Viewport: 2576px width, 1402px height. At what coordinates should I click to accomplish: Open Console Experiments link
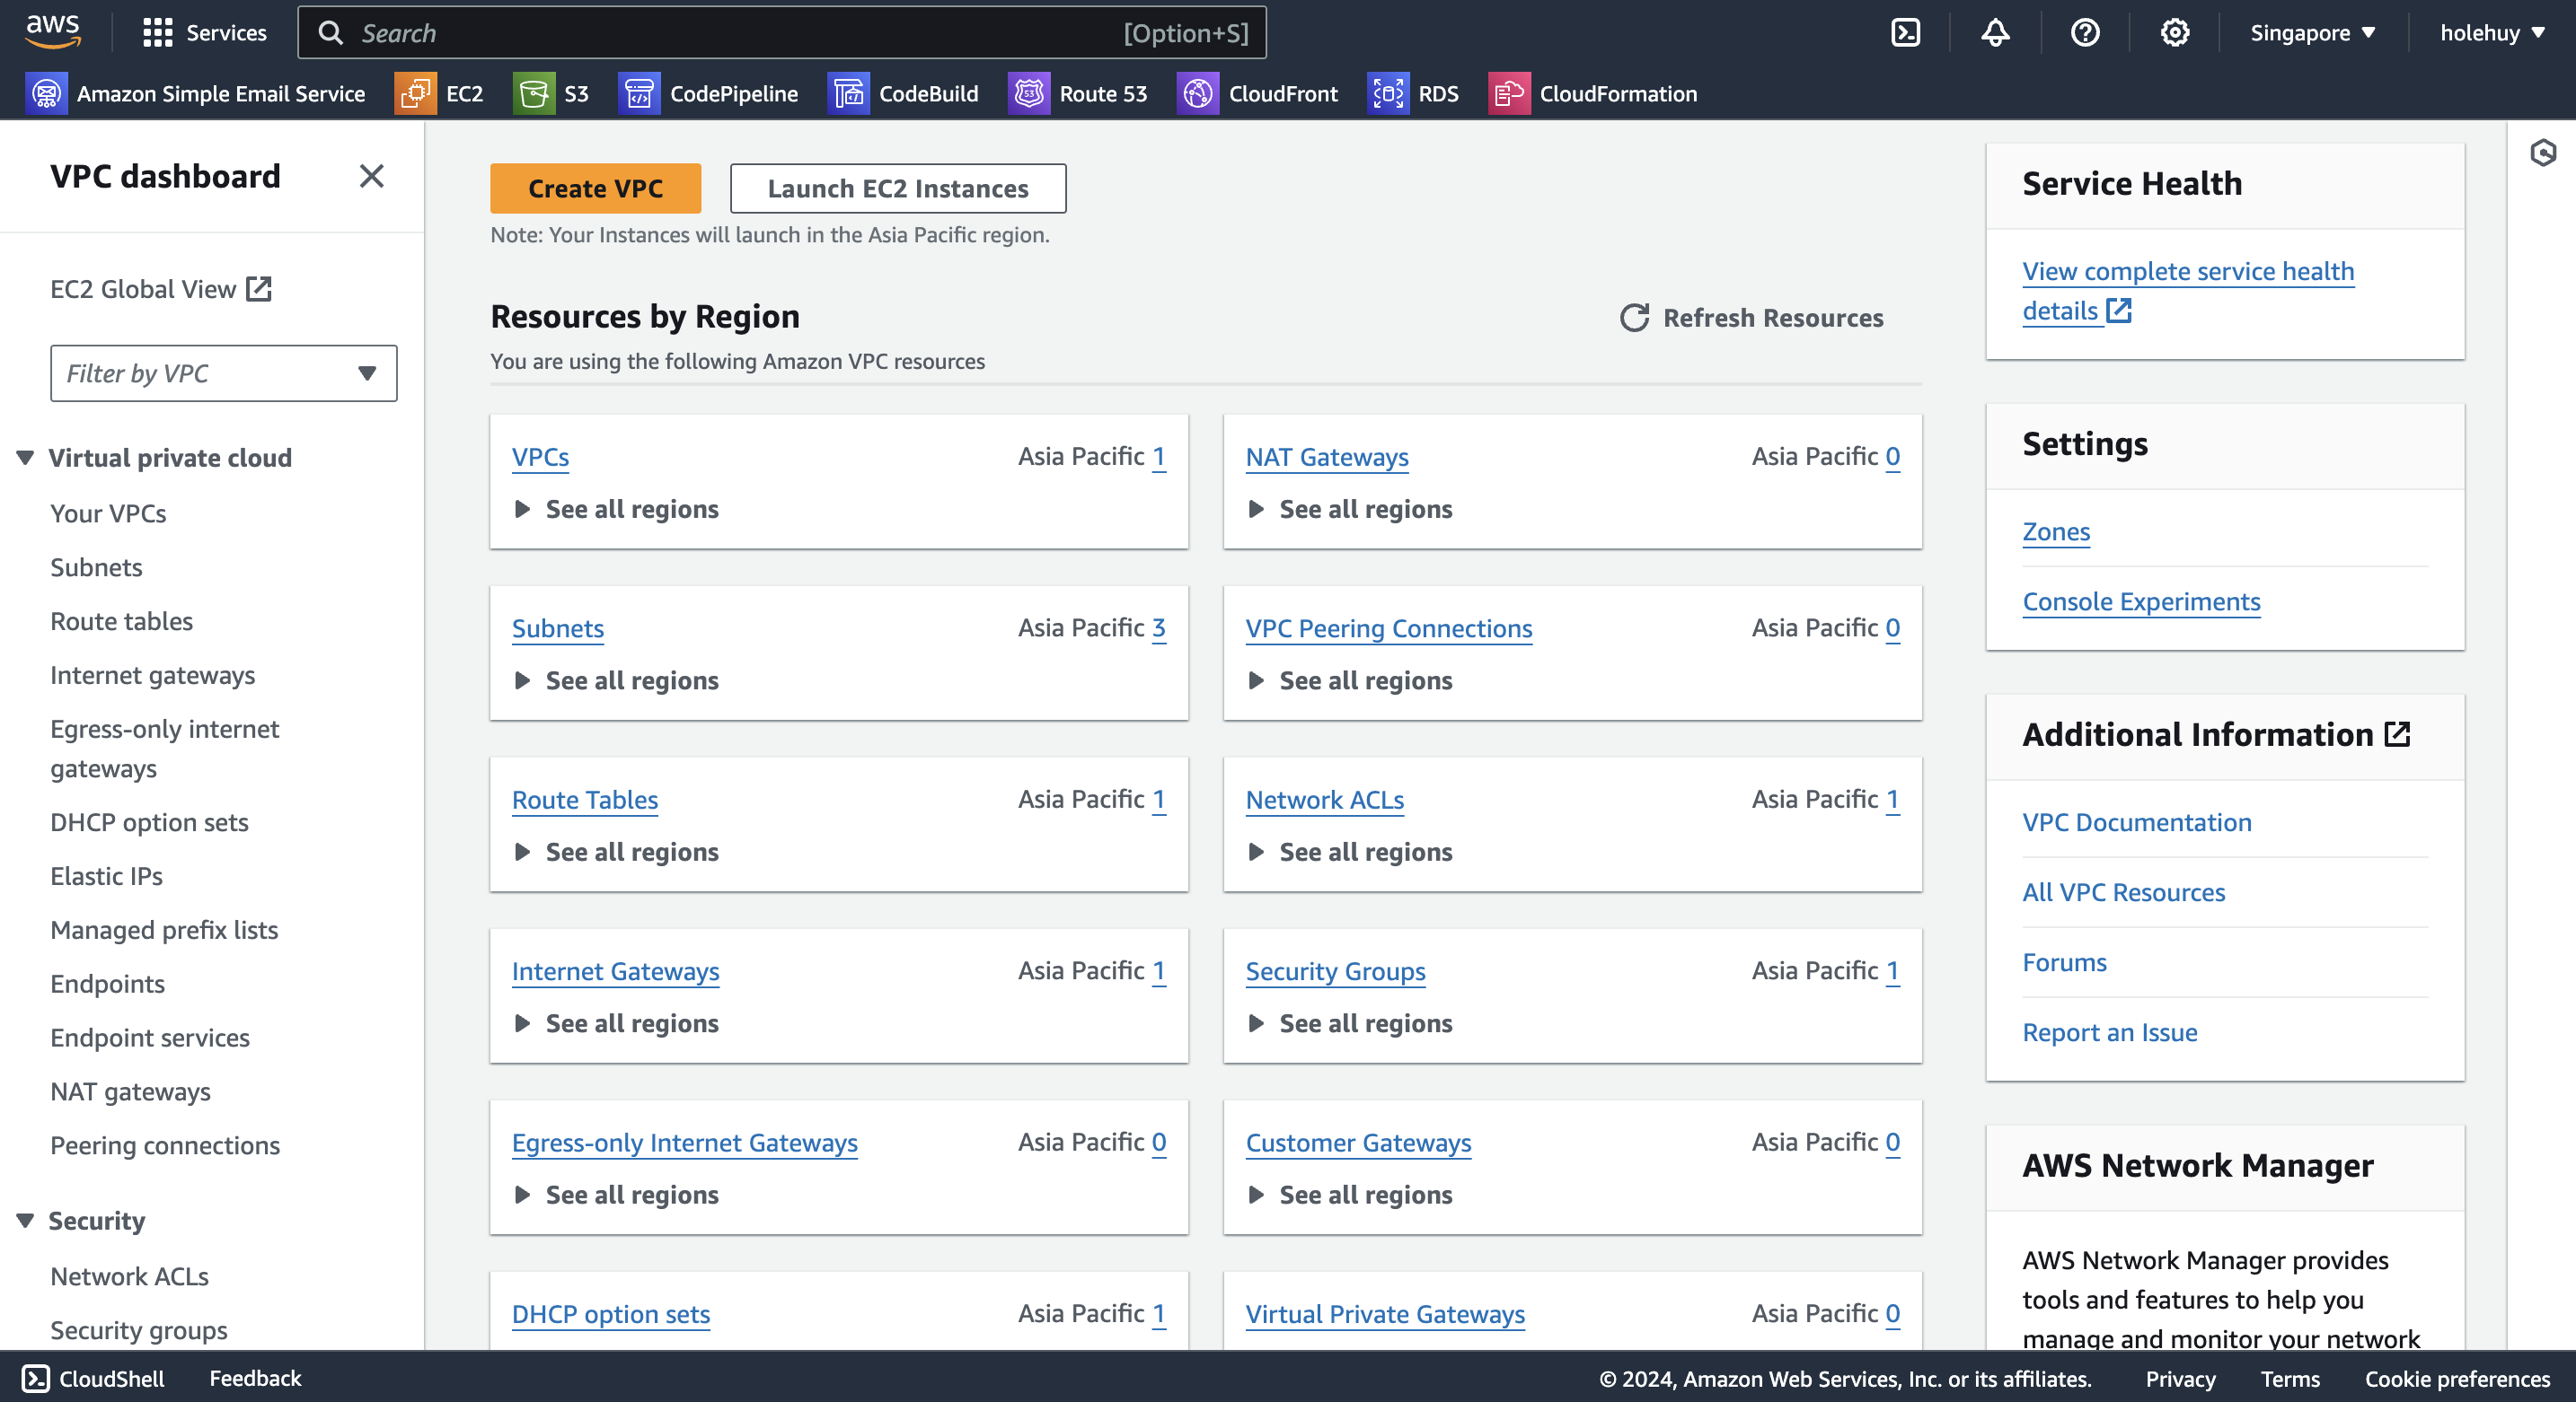click(2141, 601)
